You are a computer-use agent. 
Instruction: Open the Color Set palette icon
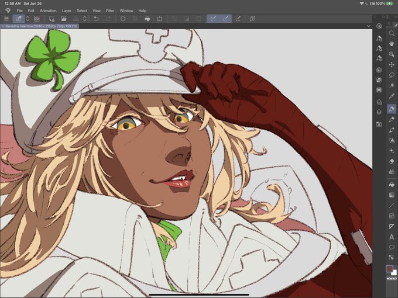(379, 80)
